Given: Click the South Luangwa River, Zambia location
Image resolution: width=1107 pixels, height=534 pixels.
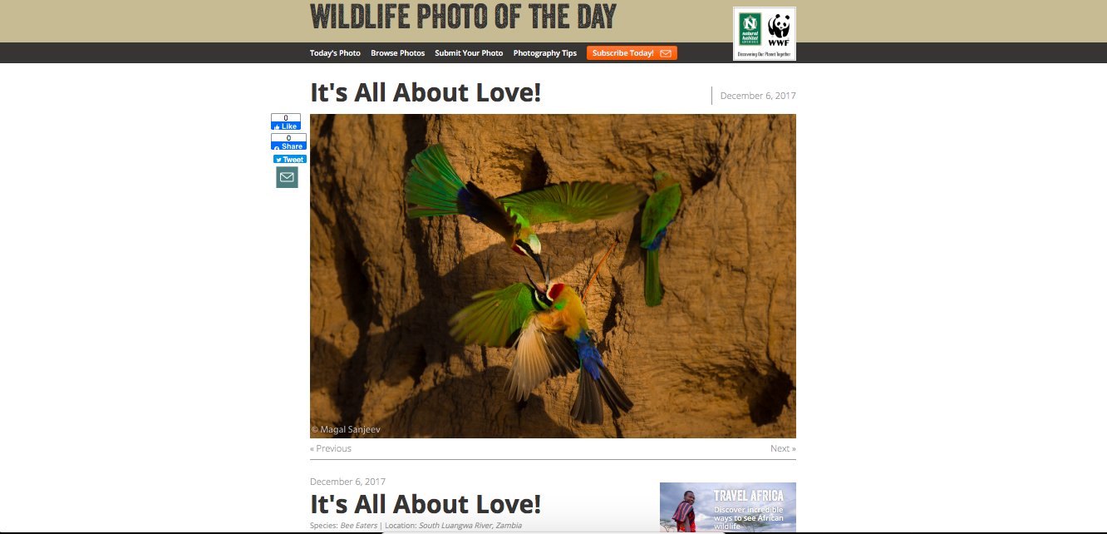Looking at the screenshot, I should [470, 526].
